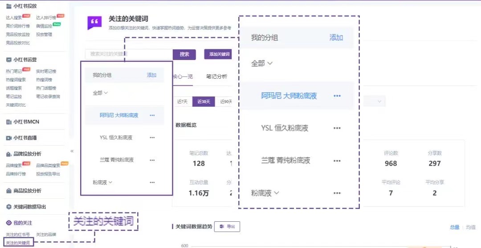Viewport: 481px width, 248px height.
Task: Open the dropdown selector beside the date range tabs
Action: (x=374, y=101)
